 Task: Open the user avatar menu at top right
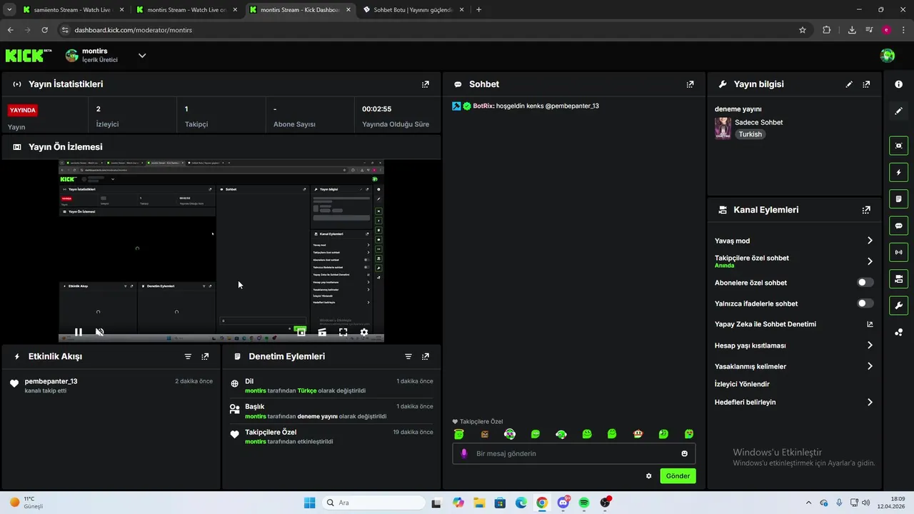(x=888, y=56)
